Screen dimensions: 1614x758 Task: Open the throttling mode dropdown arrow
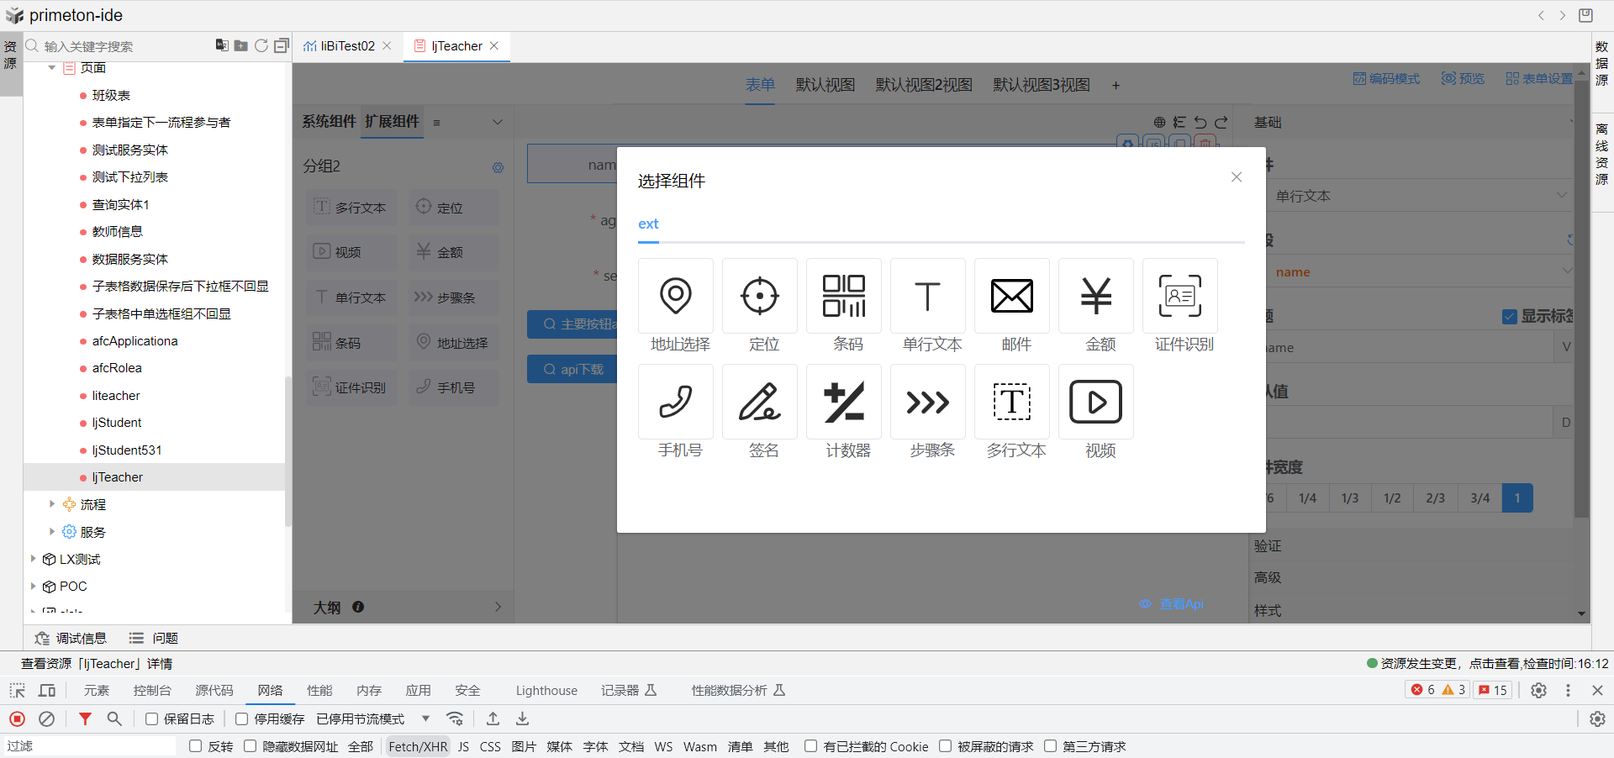click(x=425, y=719)
